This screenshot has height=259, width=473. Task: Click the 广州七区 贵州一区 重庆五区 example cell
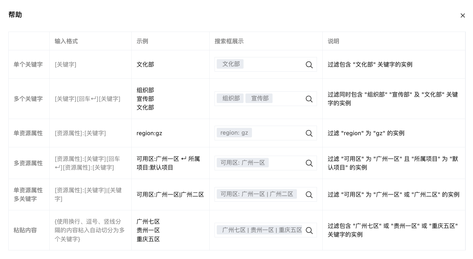148,230
